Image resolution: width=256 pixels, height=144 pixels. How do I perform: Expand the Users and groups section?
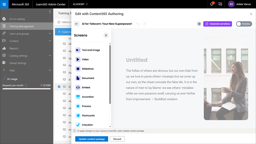50,34
